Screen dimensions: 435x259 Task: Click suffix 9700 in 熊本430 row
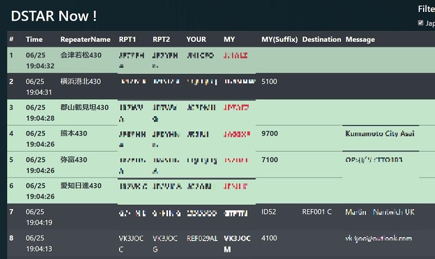point(270,134)
